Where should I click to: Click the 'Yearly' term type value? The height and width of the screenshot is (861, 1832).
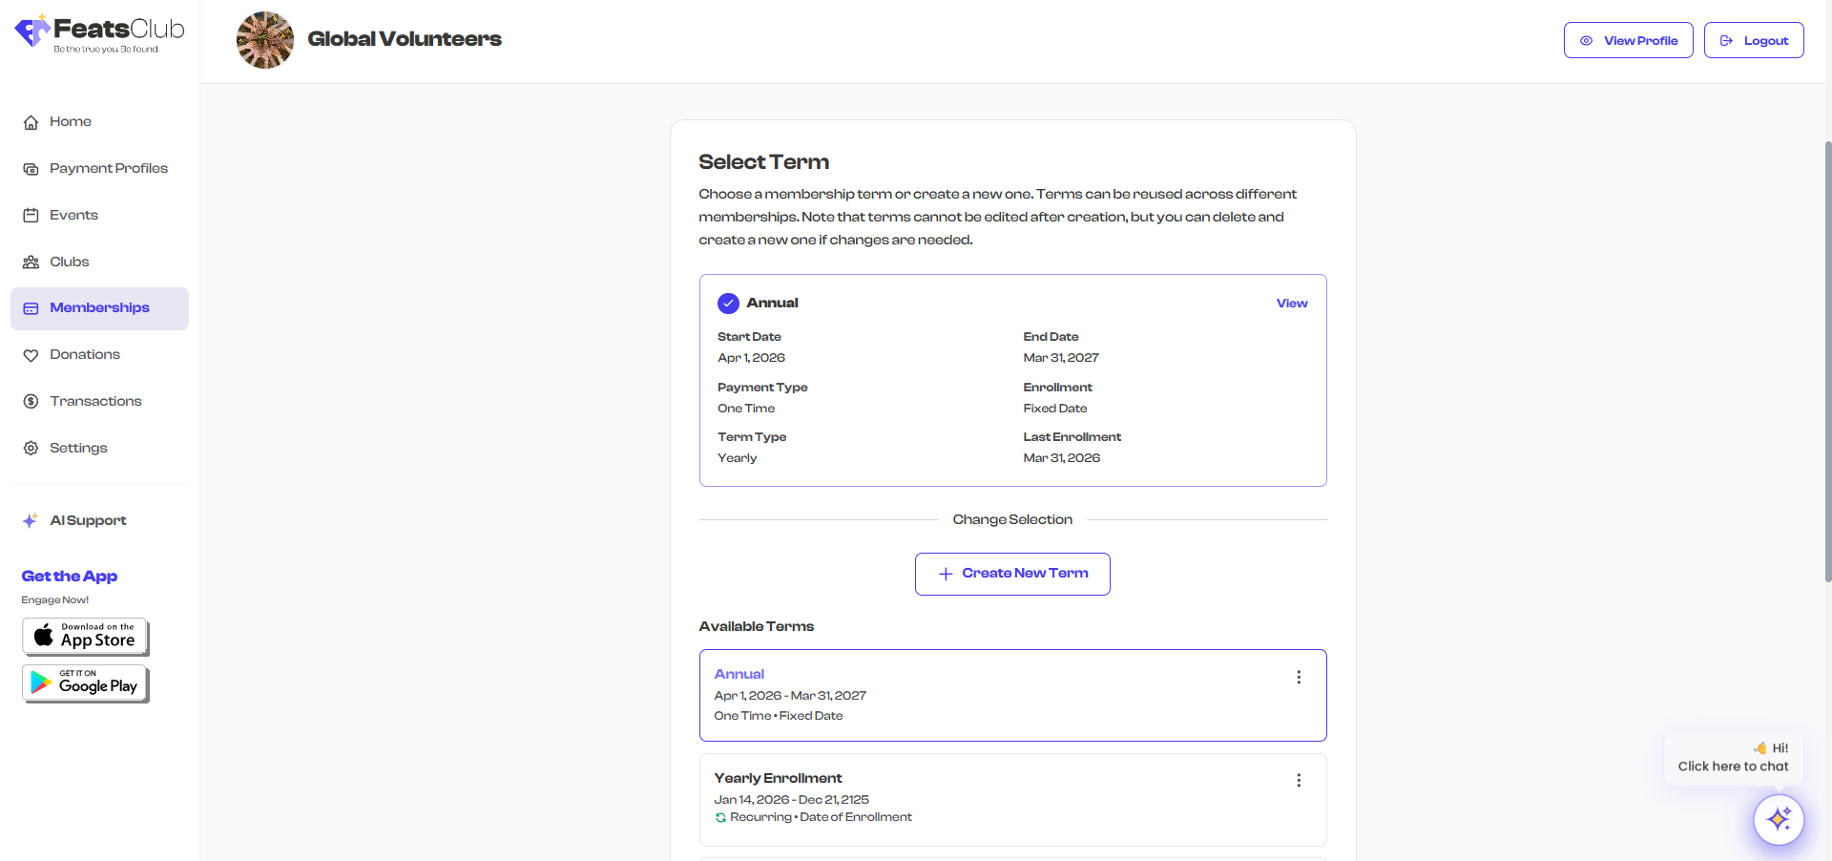tap(738, 458)
